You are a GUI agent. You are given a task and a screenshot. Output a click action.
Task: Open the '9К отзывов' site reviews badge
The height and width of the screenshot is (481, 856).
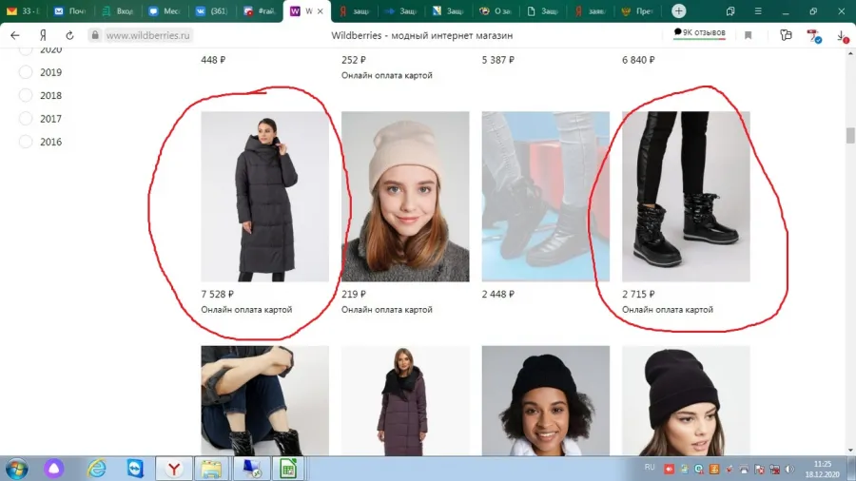699,32
